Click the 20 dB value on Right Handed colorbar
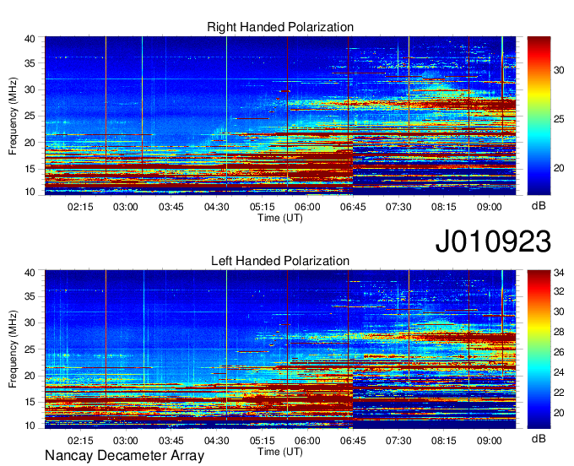574x466 pixels. 559,168
